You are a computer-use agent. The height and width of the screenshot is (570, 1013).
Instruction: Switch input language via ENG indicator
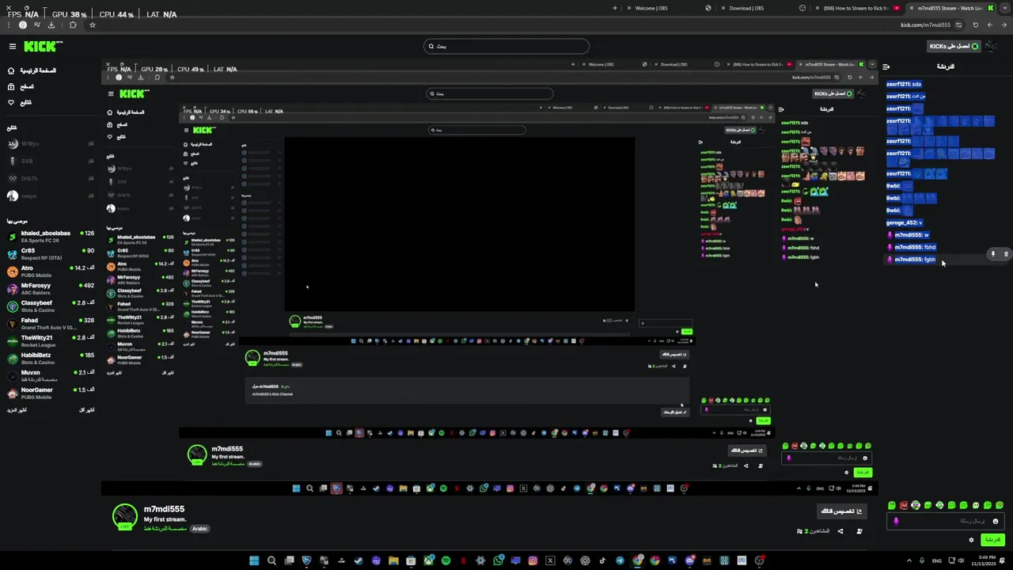[x=937, y=560]
